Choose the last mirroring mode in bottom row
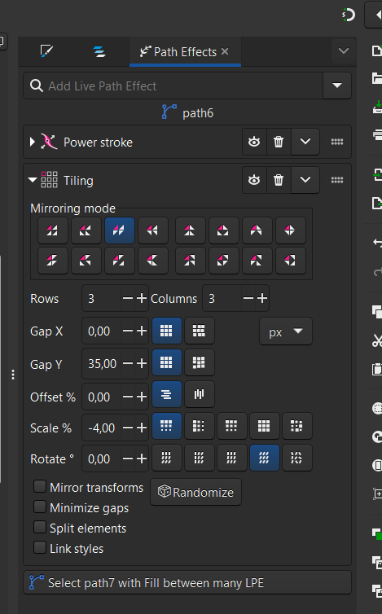 click(x=290, y=261)
